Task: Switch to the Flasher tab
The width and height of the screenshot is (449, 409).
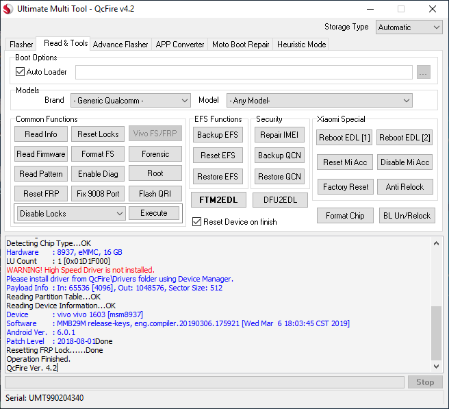Action: [x=21, y=45]
